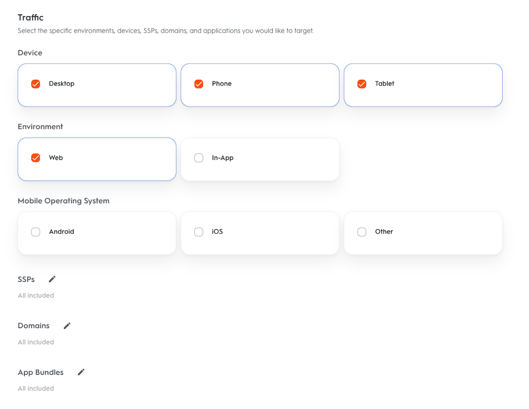Image resolution: width=529 pixels, height=409 pixels.
Task: Click the In-App card label text
Action: click(x=222, y=158)
